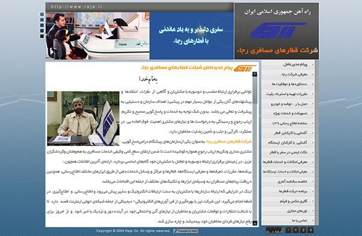The image size is (362, 236).
Task: Select the third square banner slide indicator
Action: coord(42,25)
